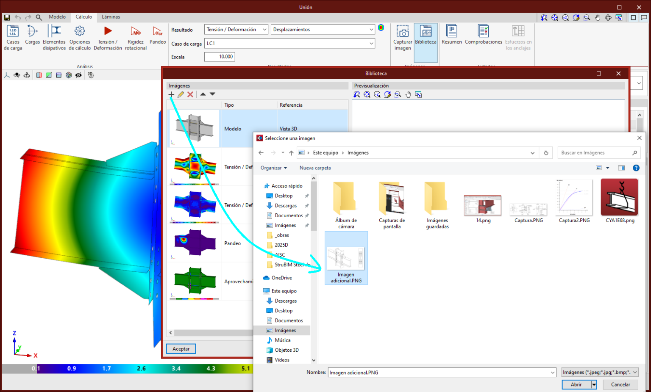This screenshot has height=392, width=651.
Task: Toggle the color scale legend icon
Action: click(381, 28)
